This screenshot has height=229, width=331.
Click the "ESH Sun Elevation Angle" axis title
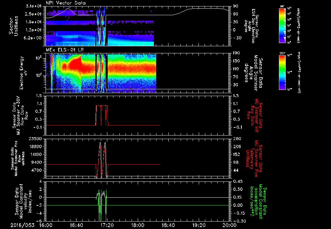click(252, 26)
